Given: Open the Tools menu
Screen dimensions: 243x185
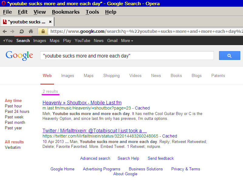Looking at the screenshot, I should point(92,12).
